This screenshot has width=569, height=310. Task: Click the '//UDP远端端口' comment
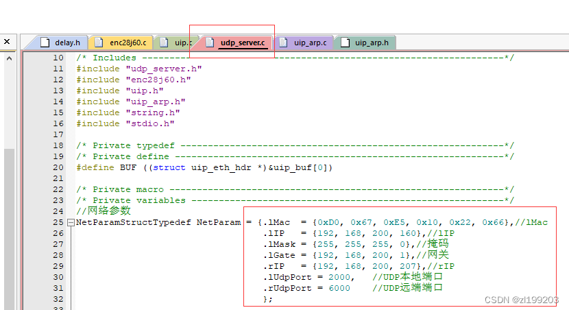[x=407, y=288]
